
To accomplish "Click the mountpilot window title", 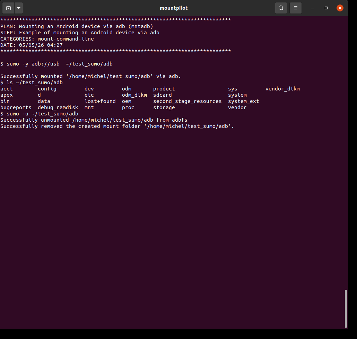I will click(x=174, y=8).
